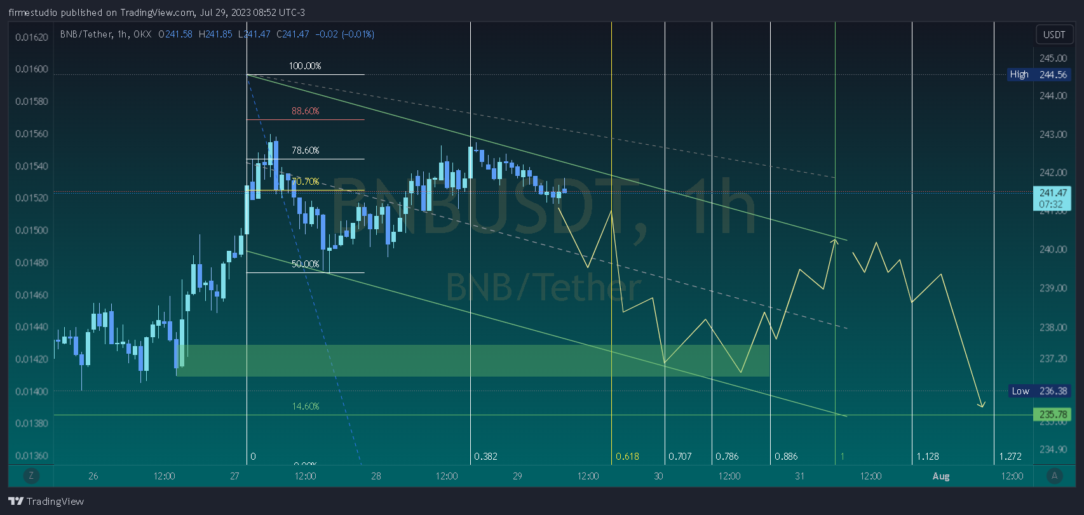Click the 0.786 time zone label
Screen dimensions: 1084x515
(727, 456)
